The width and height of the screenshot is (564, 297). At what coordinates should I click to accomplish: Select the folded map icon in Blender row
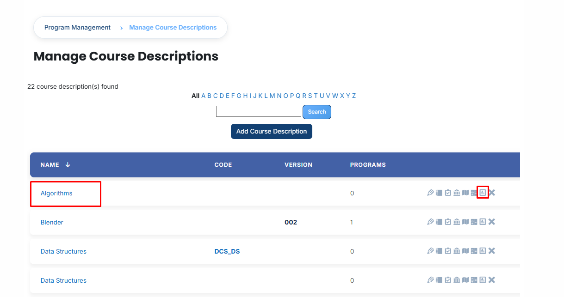465,222
